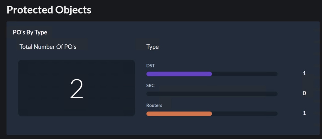Select the SRC type label
This screenshot has height=139, width=322.
151,85
